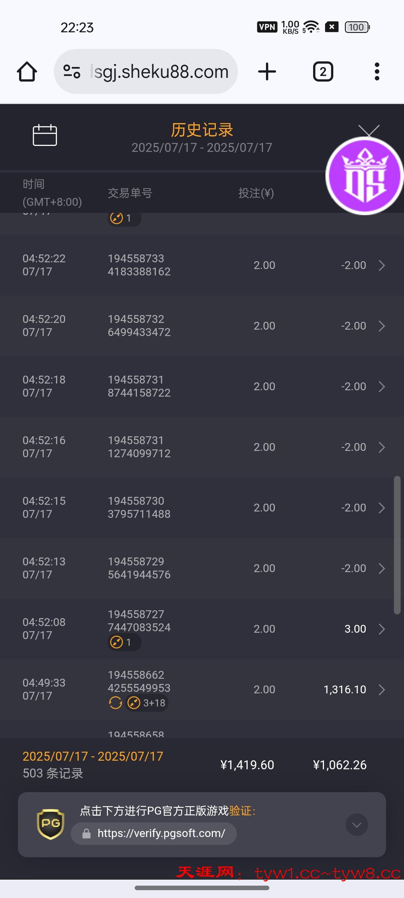The image size is (404, 898).
Task: Open the calendar date picker icon
Action: pos(45,135)
